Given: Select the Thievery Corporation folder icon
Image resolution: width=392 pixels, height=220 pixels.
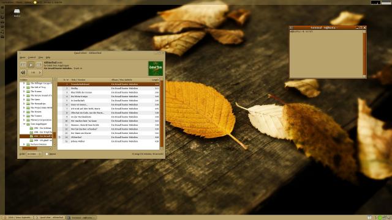Looking at the screenshot, I should 28,120.
